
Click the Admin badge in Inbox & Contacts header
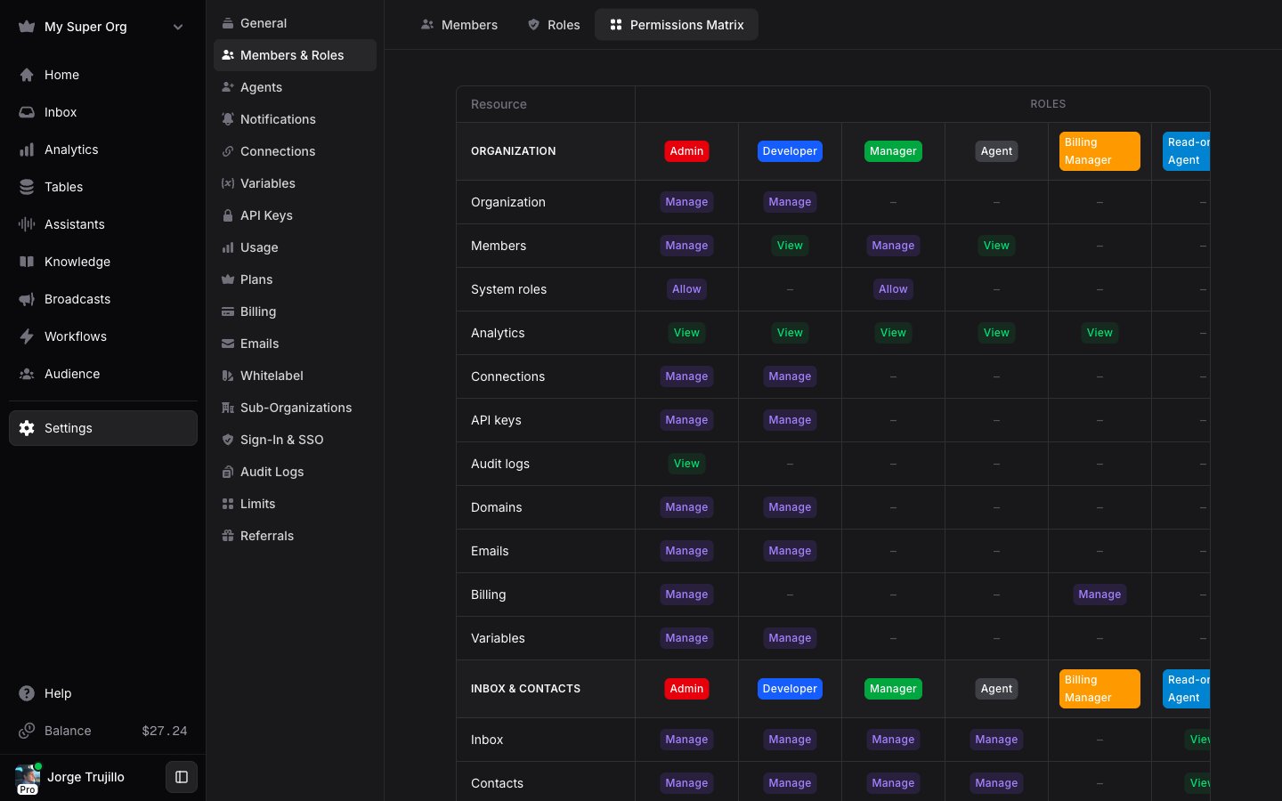(686, 689)
